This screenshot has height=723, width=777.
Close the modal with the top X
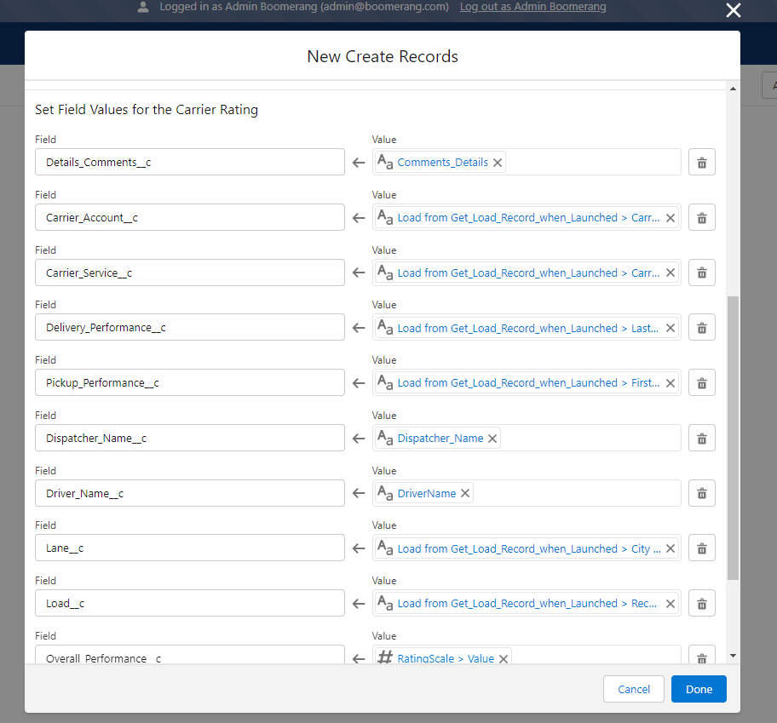(x=733, y=10)
